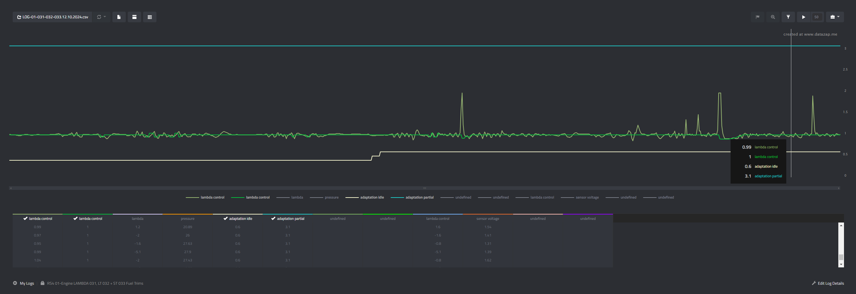Screen dimensions: 856x294
Task: Toggle the first lambda control column checkbox
Action: [25, 219]
